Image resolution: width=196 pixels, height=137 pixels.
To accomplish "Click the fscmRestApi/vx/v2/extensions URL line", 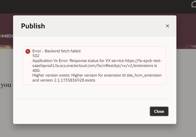I will click(x=95, y=66).
